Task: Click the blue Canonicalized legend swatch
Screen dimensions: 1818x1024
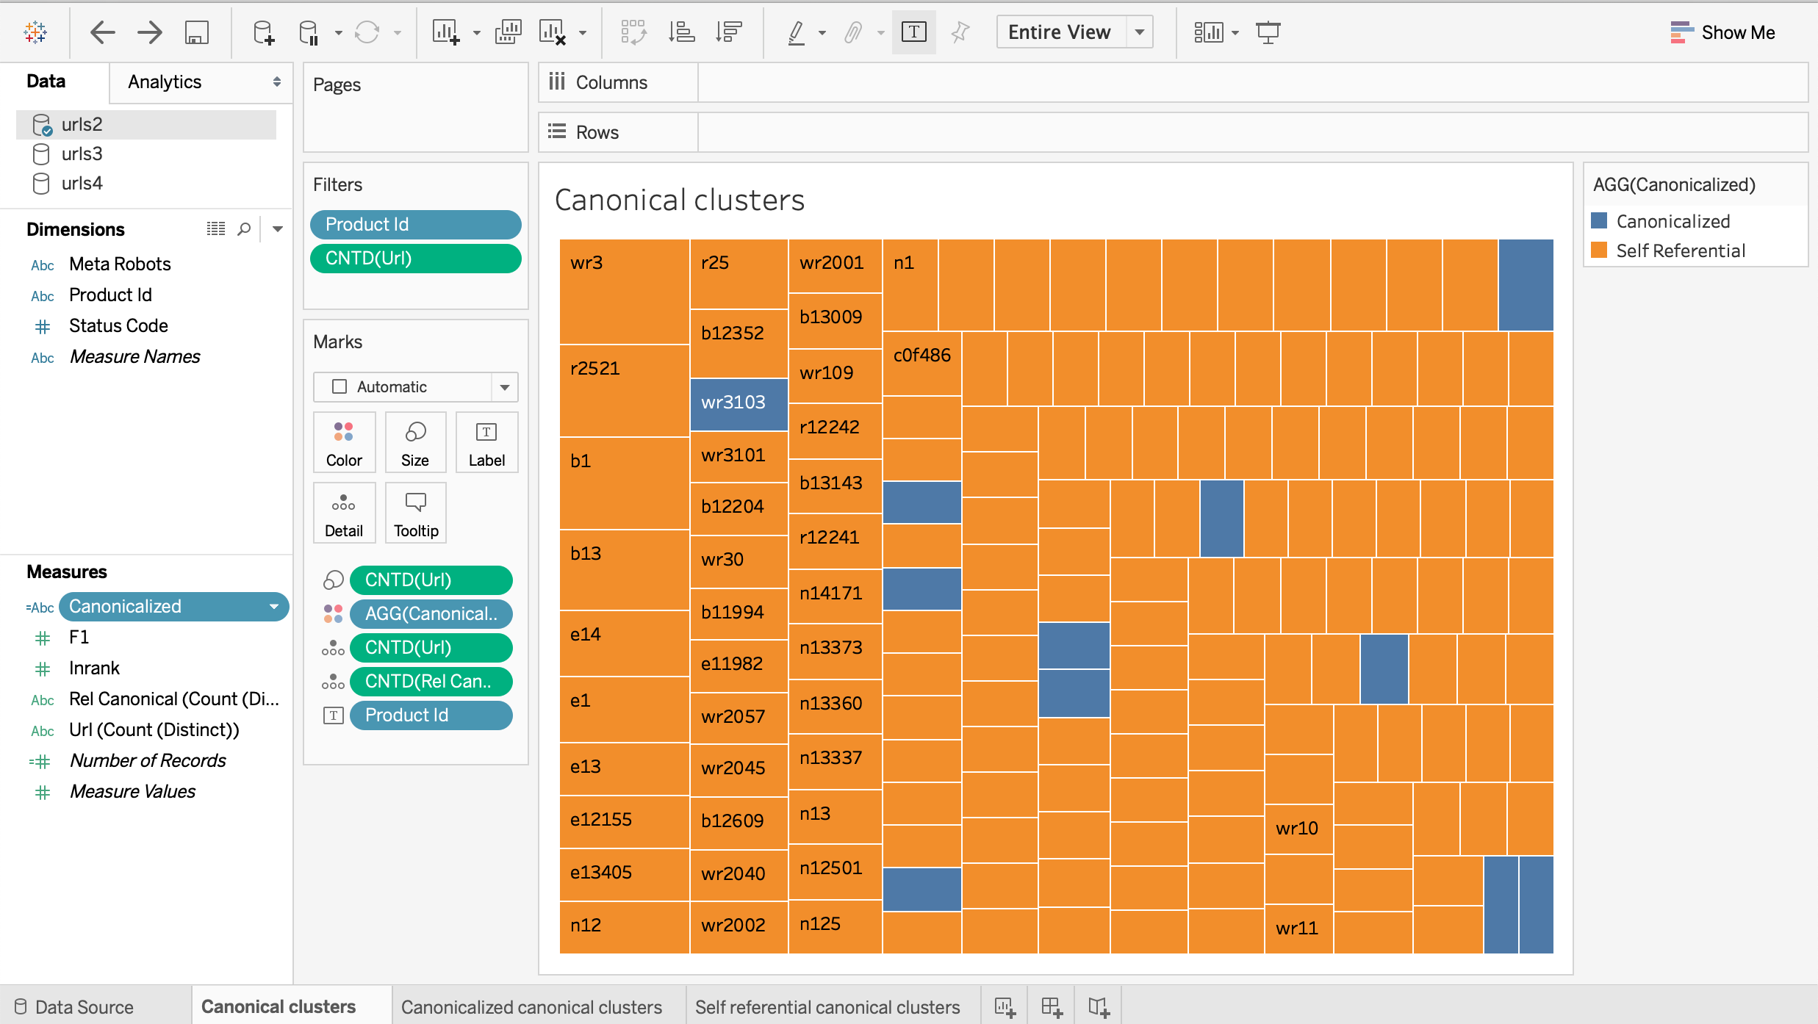Action: (x=1599, y=221)
